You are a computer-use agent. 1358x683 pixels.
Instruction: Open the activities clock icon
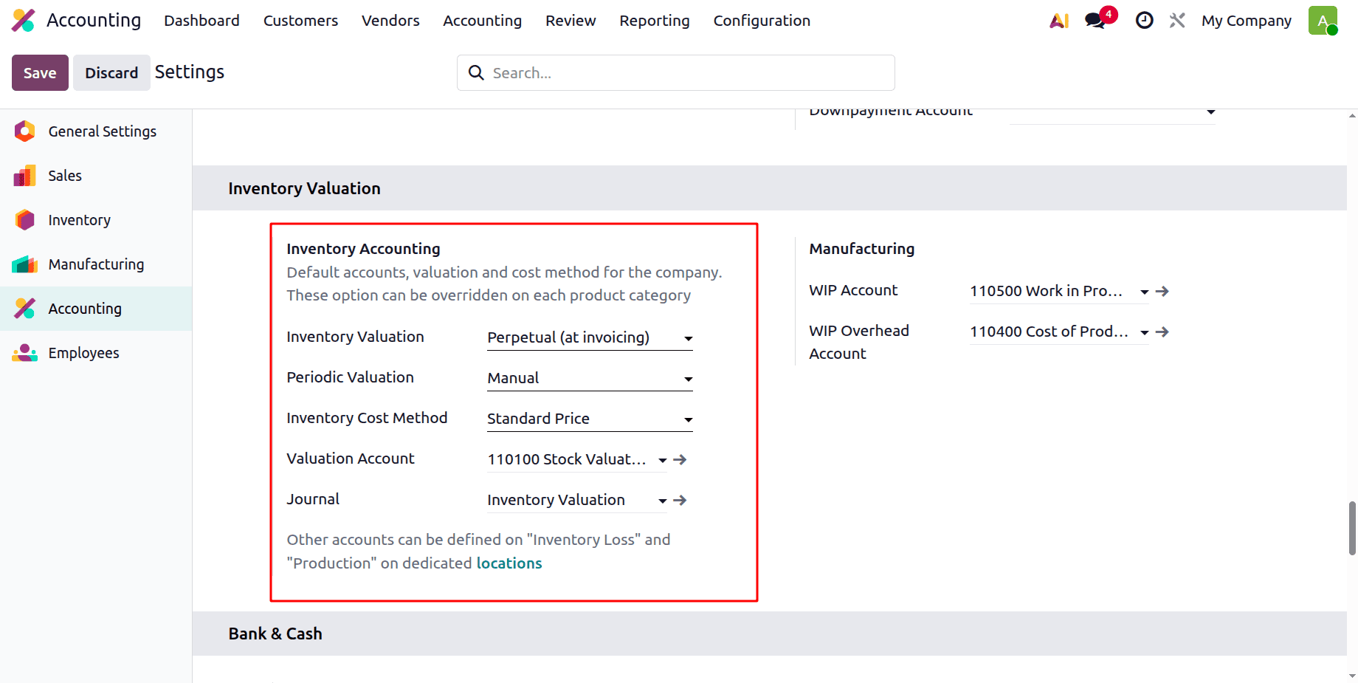[1144, 21]
